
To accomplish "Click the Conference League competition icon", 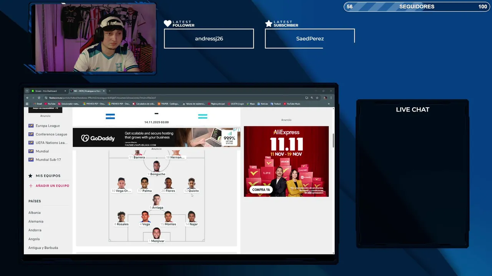I will [x=31, y=134].
